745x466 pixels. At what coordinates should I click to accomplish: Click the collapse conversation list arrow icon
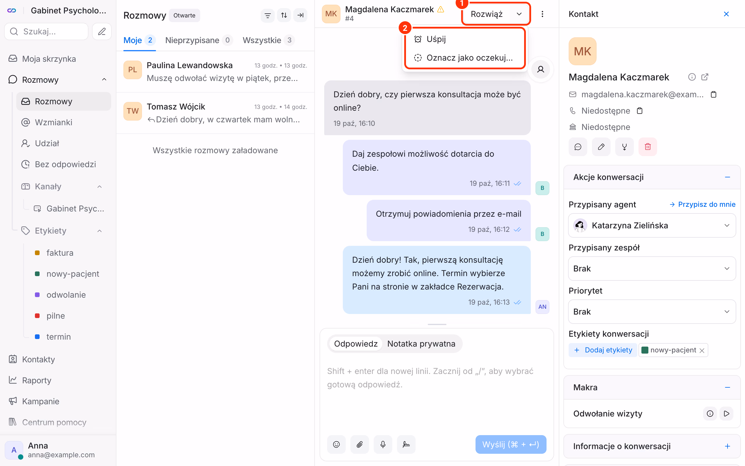click(x=300, y=15)
